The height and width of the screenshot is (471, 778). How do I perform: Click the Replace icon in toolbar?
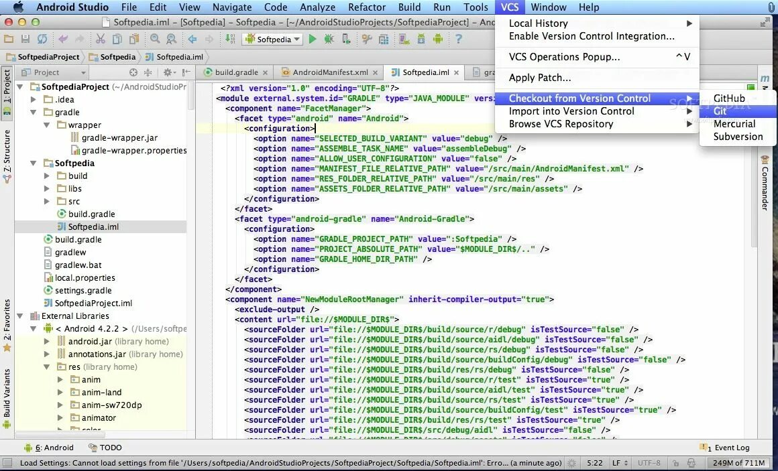point(171,39)
